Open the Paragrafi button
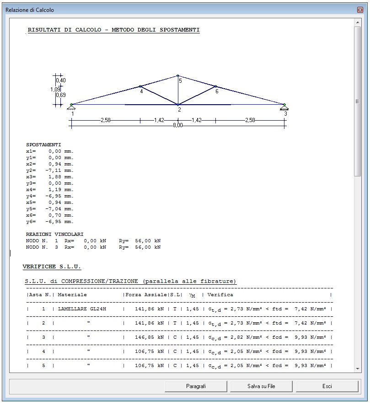370x405 pixels. coord(196,386)
